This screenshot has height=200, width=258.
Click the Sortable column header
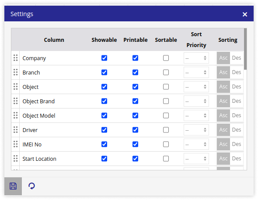166,40
